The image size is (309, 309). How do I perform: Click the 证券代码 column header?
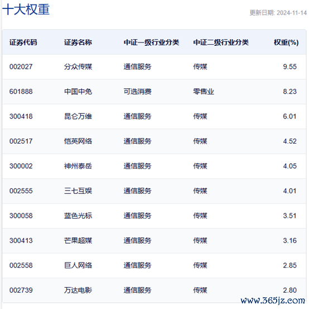(23, 42)
